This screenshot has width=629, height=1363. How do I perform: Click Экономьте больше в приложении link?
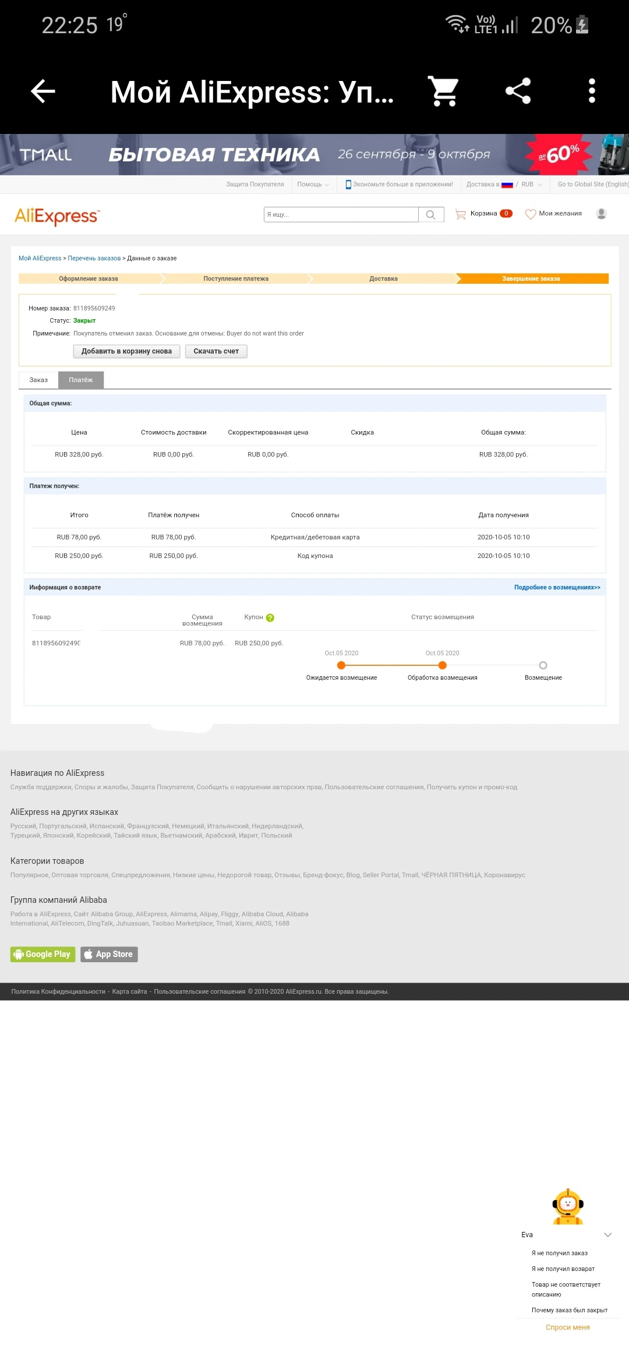point(399,184)
